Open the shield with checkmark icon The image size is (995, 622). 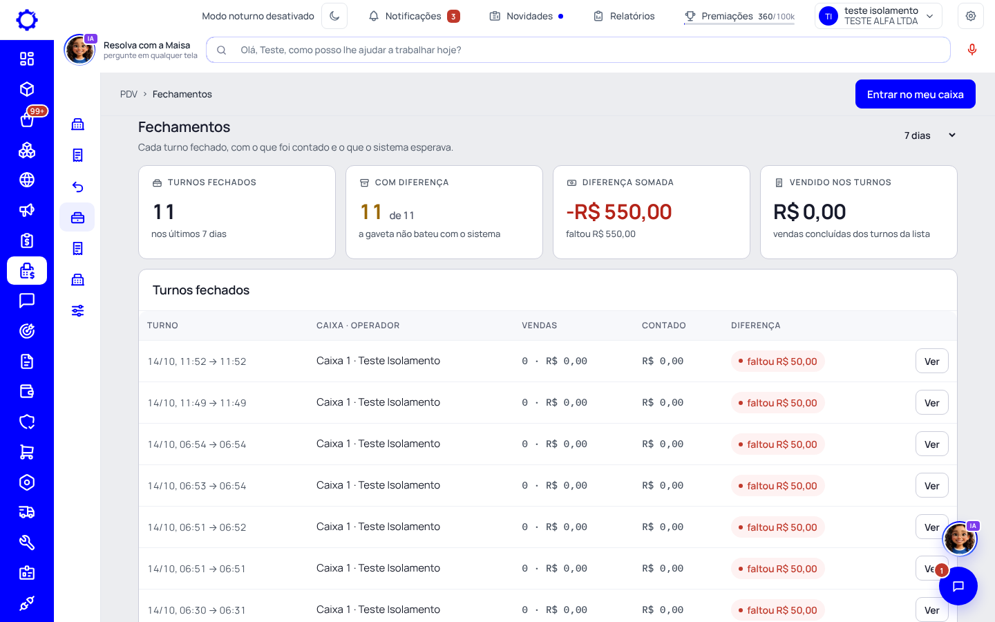[x=27, y=422]
